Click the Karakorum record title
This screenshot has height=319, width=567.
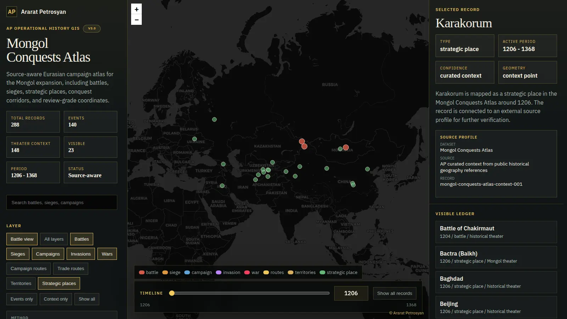pyautogui.click(x=464, y=23)
